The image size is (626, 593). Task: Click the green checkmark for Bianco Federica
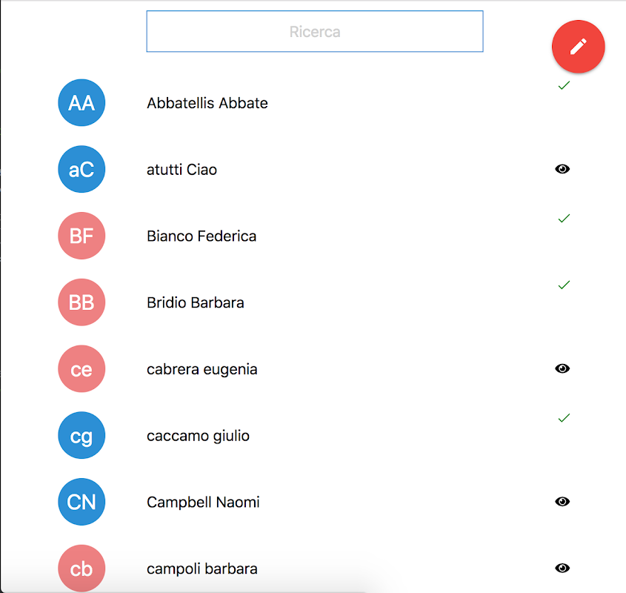(564, 219)
